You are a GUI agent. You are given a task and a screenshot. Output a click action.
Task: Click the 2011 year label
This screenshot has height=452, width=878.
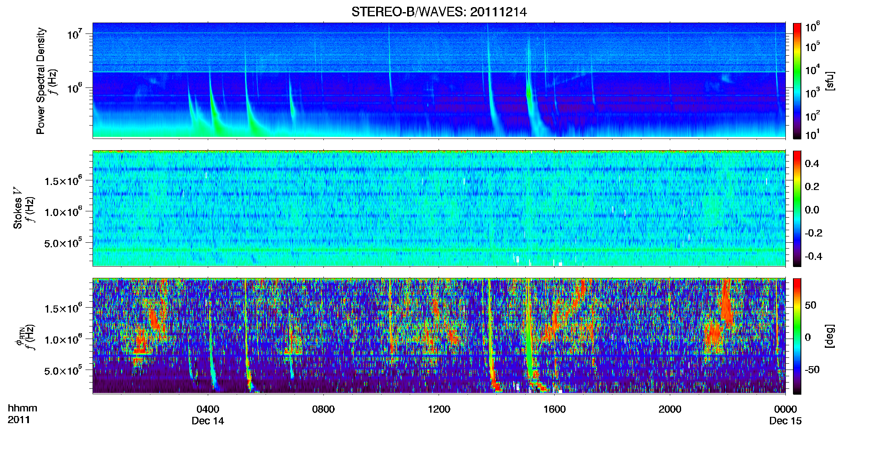click(19, 420)
